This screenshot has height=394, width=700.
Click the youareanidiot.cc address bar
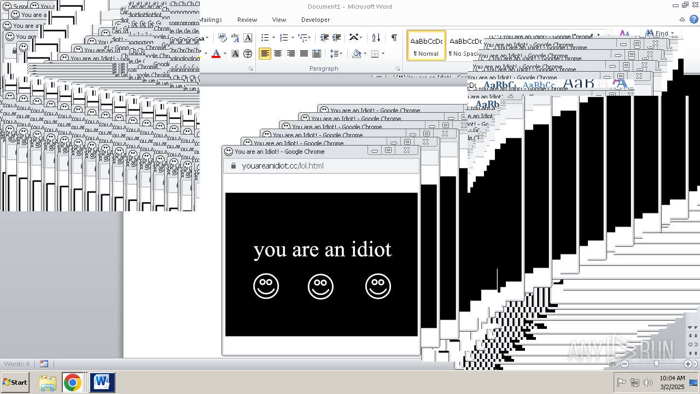click(x=322, y=166)
